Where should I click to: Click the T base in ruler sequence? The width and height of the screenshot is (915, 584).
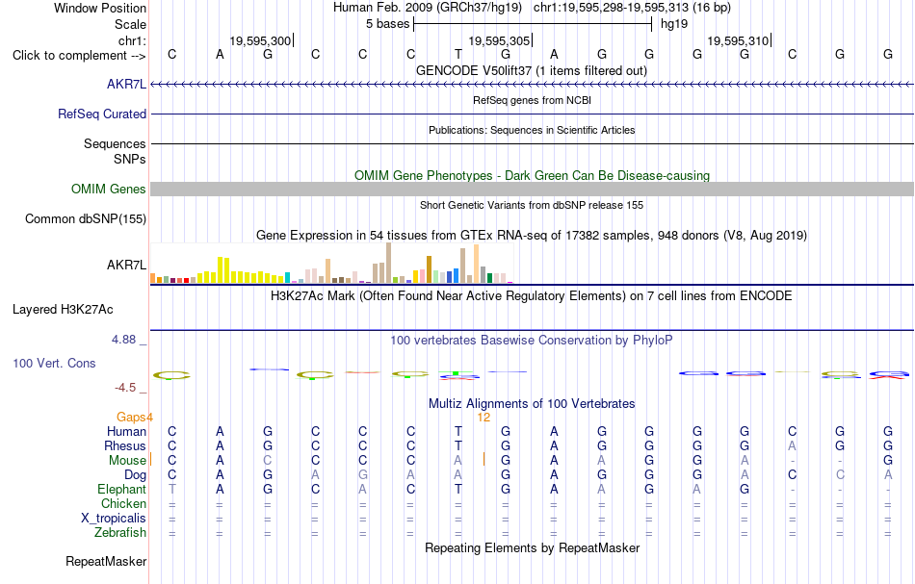458,55
